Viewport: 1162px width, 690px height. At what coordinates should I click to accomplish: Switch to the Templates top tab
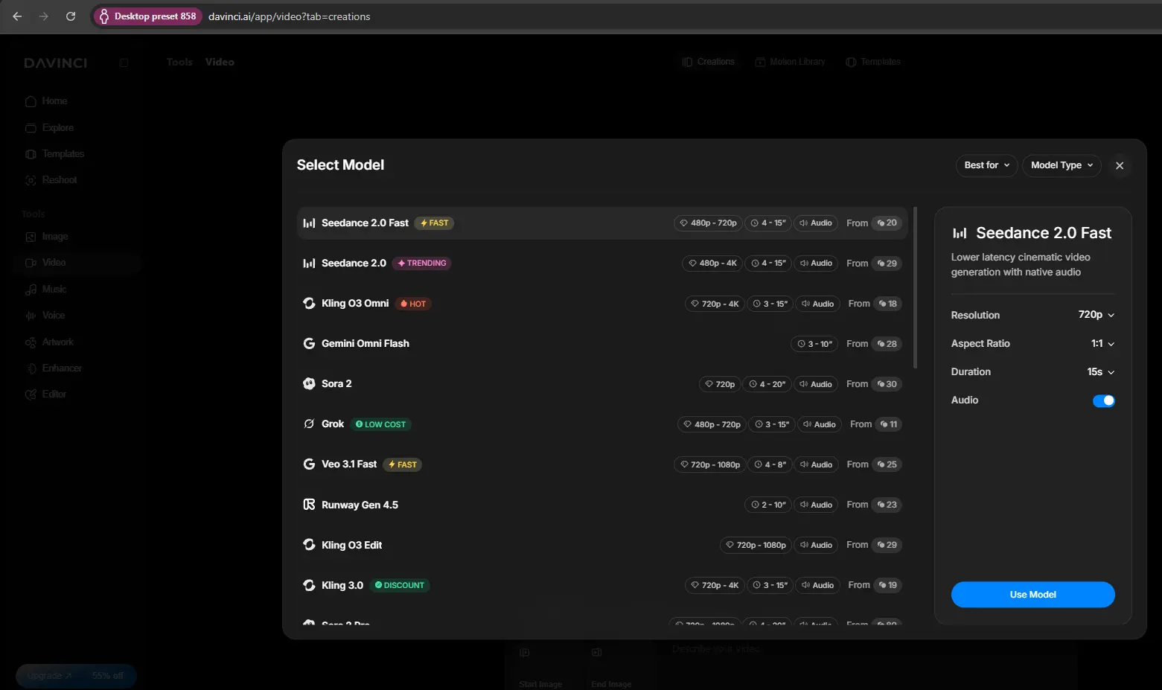click(873, 62)
